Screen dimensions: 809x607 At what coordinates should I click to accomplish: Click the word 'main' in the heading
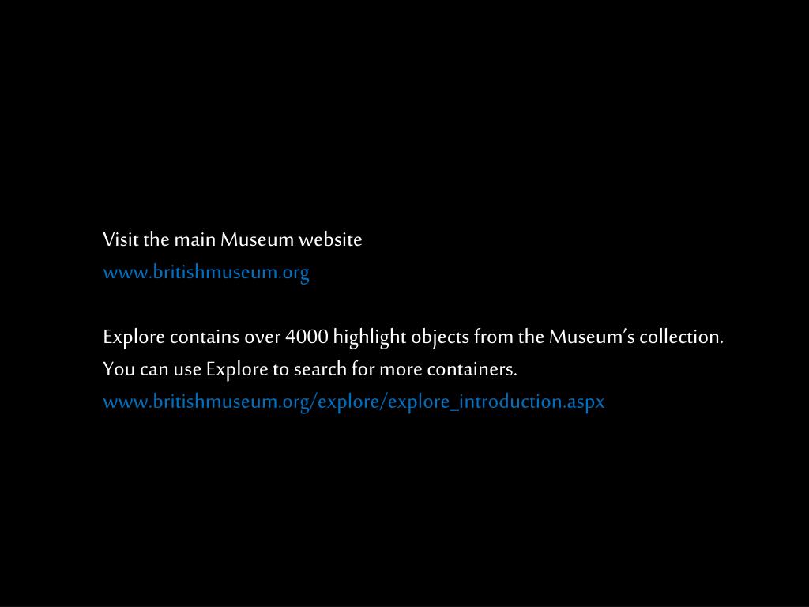click(x=194, y=239)
